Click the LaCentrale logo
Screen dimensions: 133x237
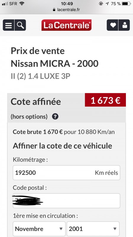[x=66, y=25]
